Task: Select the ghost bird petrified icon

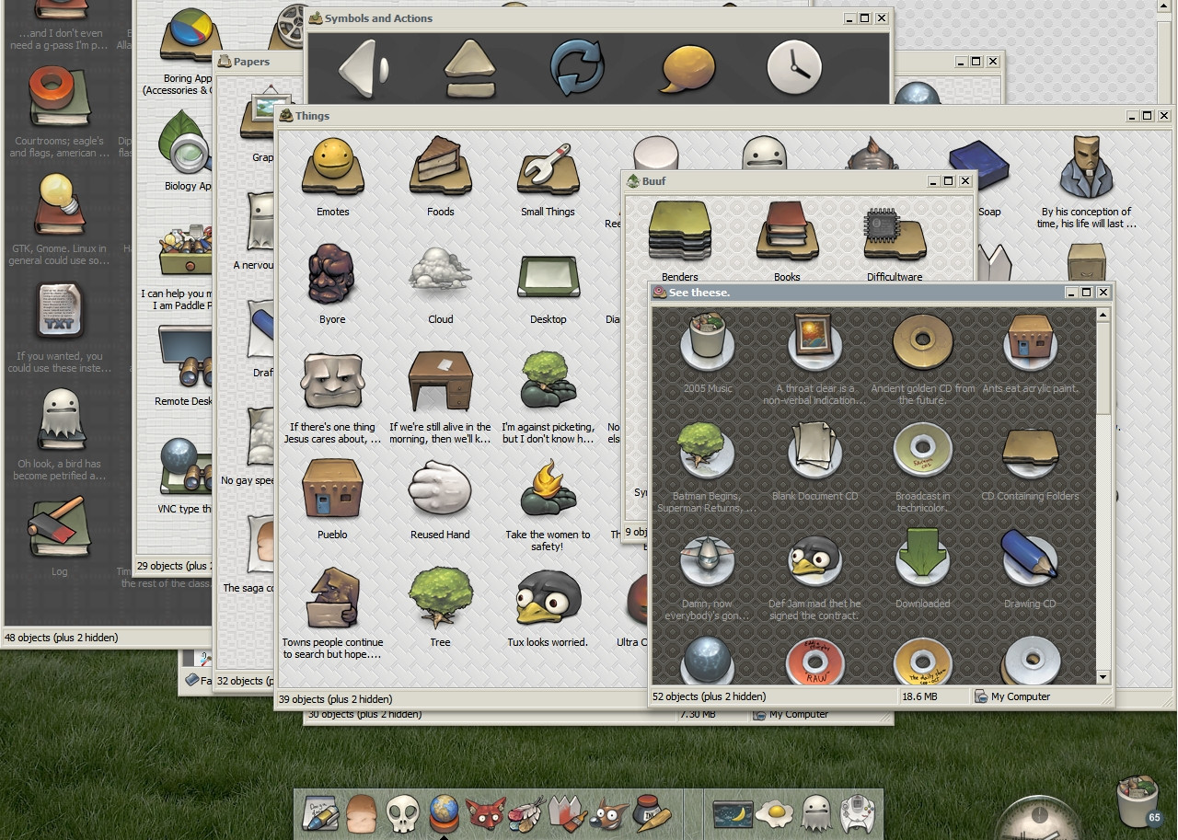Action: (61, 419)
